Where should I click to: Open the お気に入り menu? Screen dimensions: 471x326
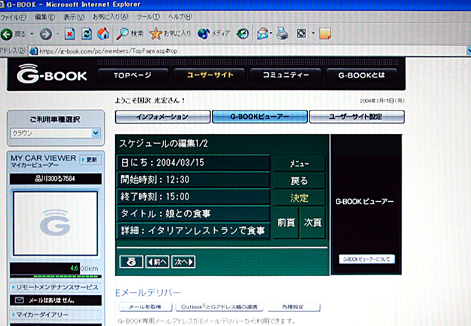click(x=110, y=17)
